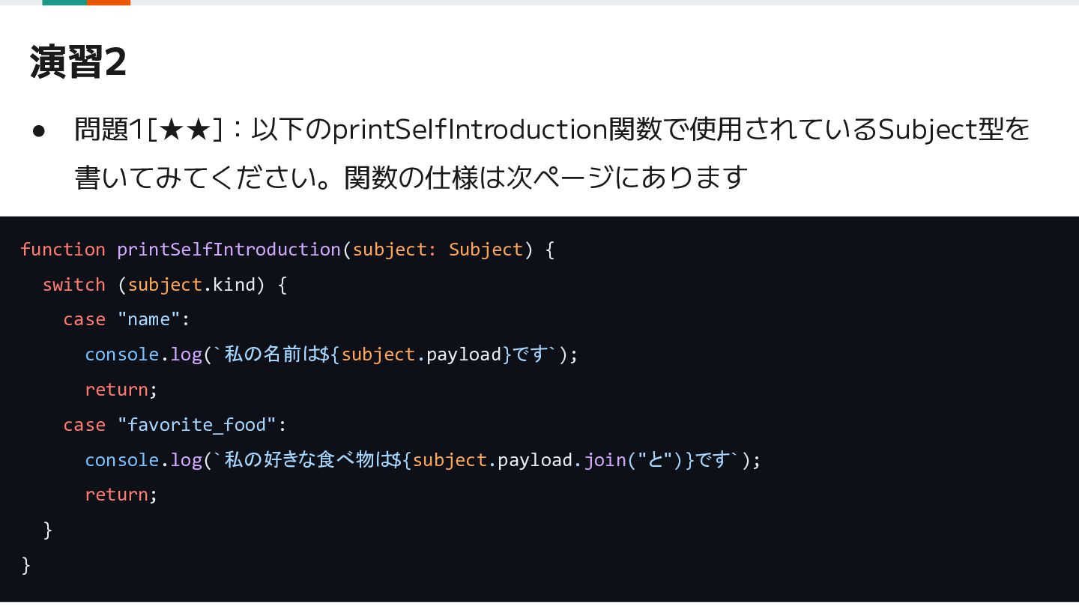Click the function keyword in the code
The image size is (1079, 607).
pyautogui.click(x=63, y=250)
